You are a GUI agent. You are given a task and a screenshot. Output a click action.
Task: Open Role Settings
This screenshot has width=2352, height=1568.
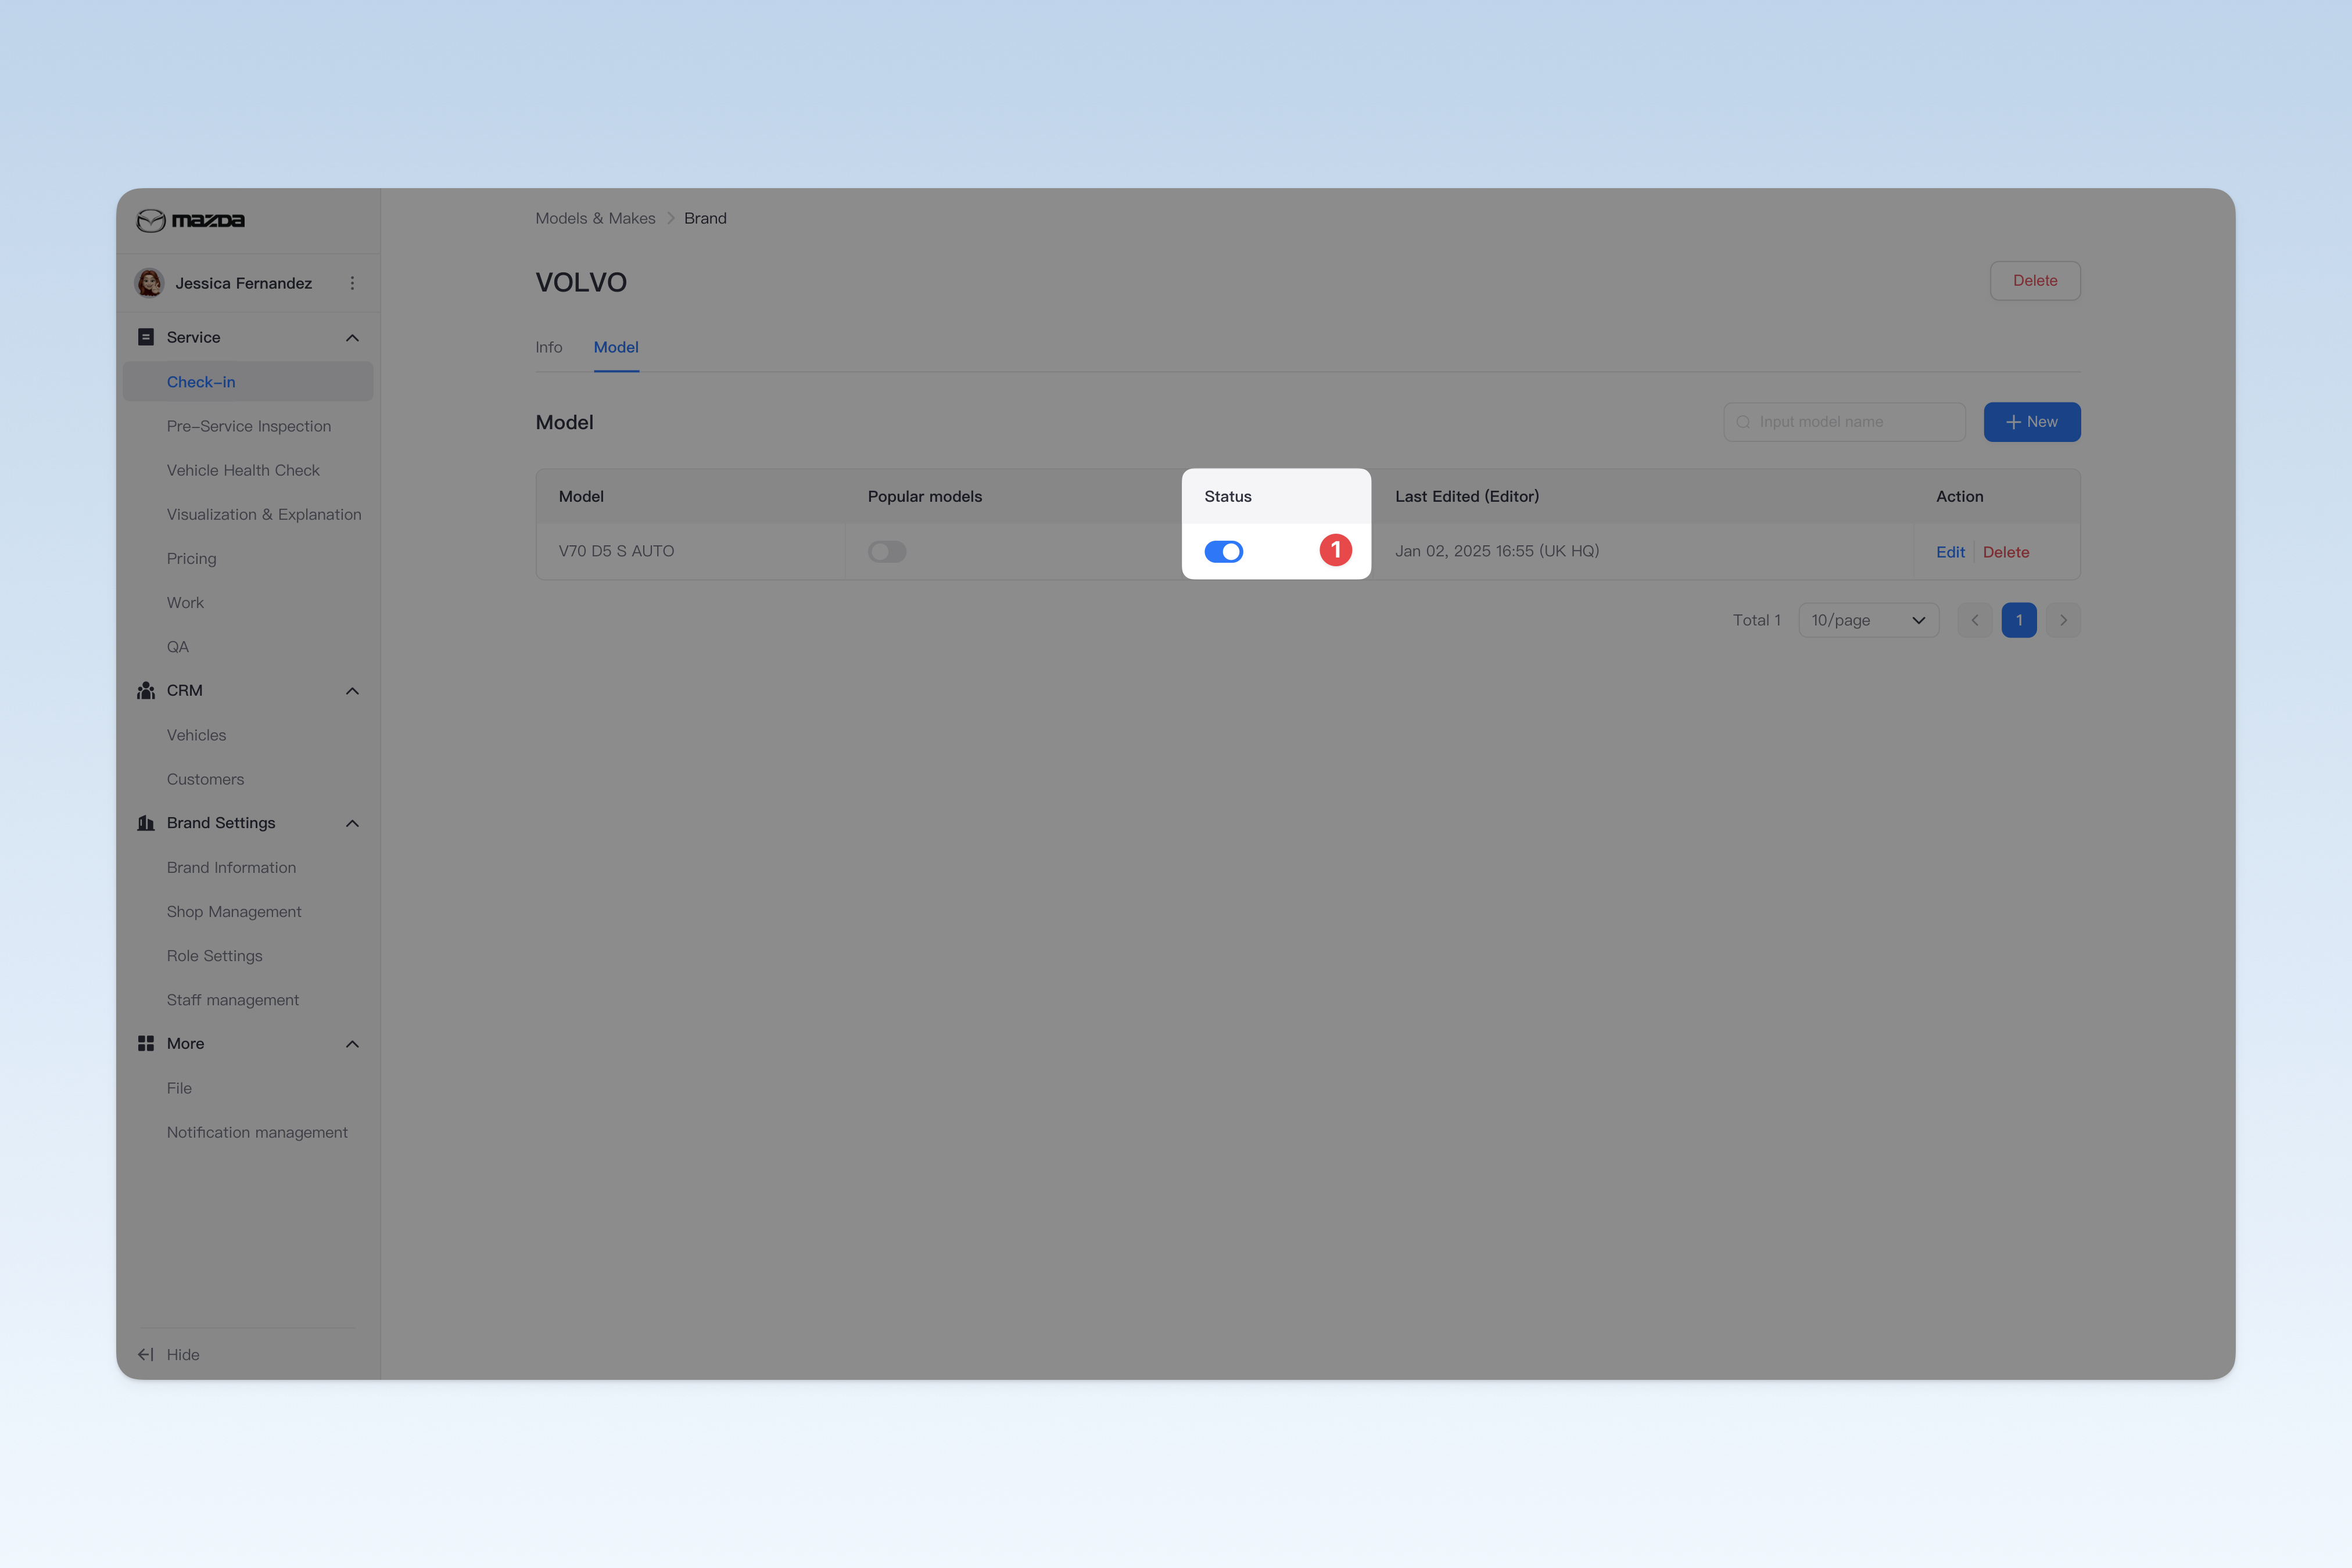pos(214,955)
